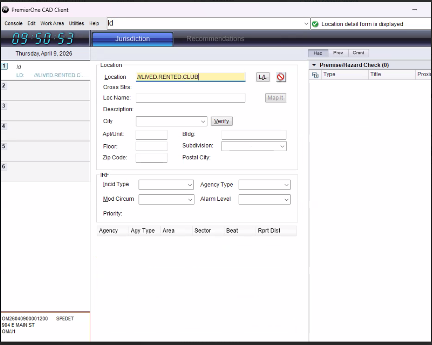Click the green status check icon
This screenshot has height=345, width=432.
pyautogui.click(x=315, y=24)
